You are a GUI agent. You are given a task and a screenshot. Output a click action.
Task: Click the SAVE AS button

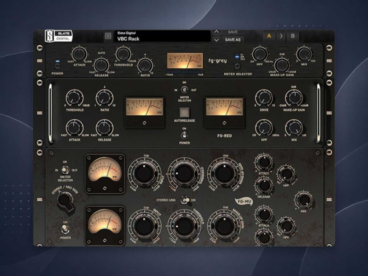tap(233, 40)
